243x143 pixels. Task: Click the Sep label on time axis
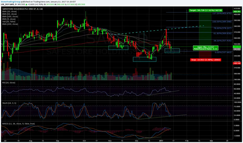58,141
